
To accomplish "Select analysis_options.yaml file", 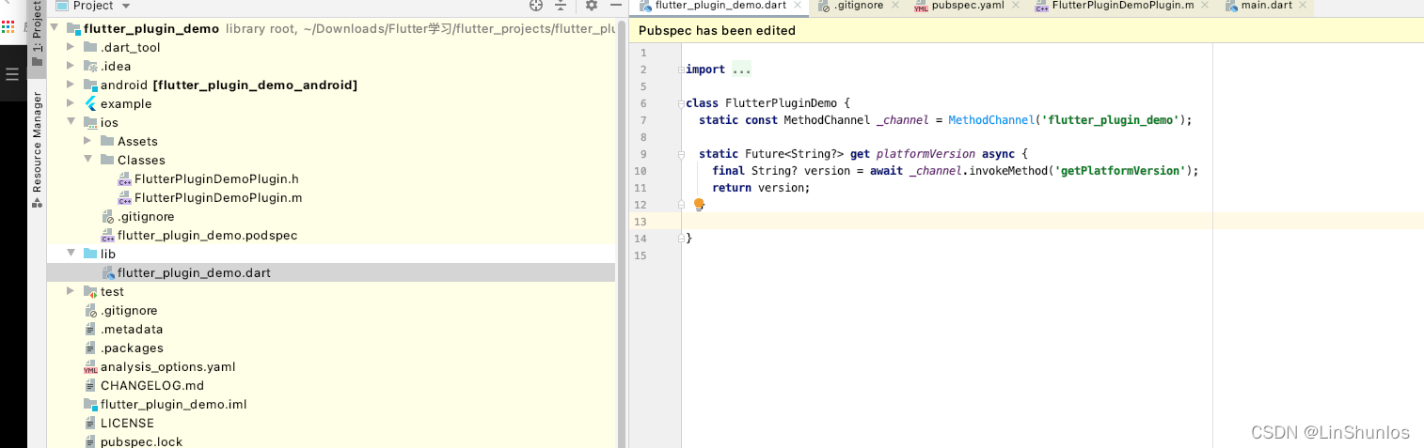I will click(167, 366).
